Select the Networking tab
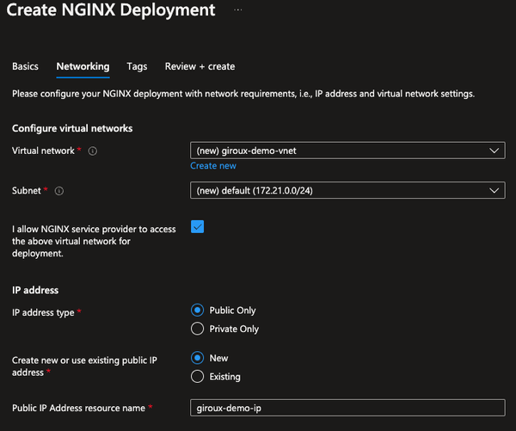The width and height of the screenshot is (516, 431). (83, 66)
